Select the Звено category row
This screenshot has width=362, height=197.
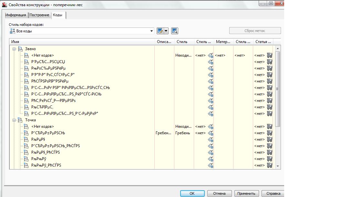coord(30,49)
